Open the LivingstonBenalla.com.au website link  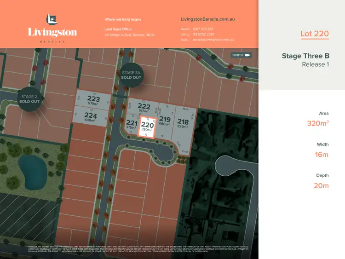pyautogui.click(x=208, y=19)
